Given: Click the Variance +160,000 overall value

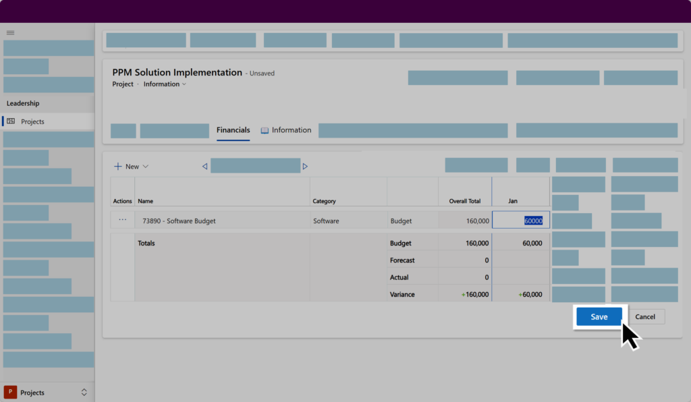Looking at the screenshot, I should pos(474,295).
